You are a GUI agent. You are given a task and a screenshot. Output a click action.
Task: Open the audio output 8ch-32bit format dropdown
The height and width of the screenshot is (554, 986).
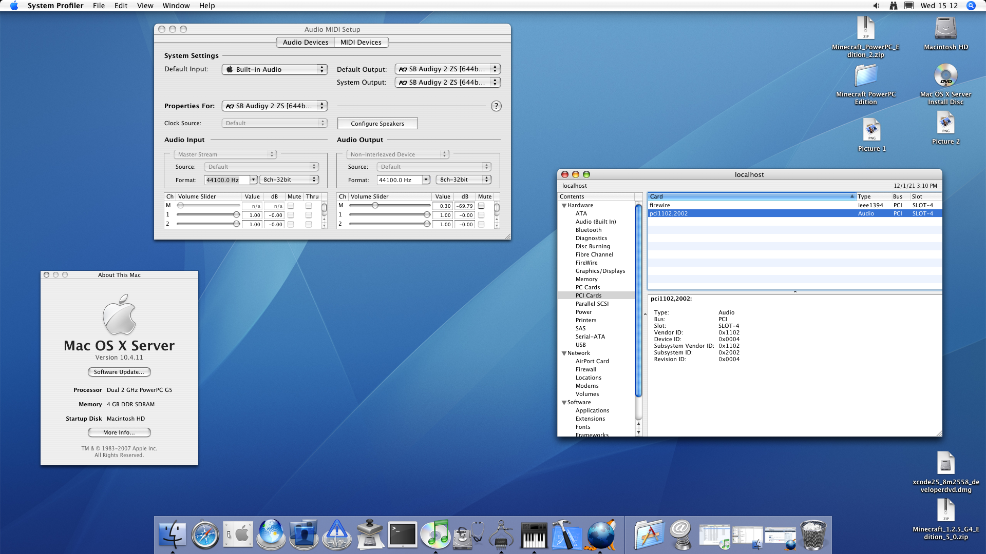click(464, 180)
